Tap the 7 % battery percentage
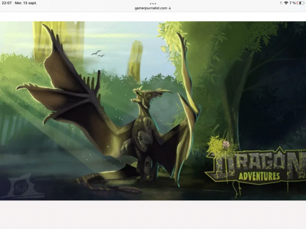 click(x=292, y=3)
